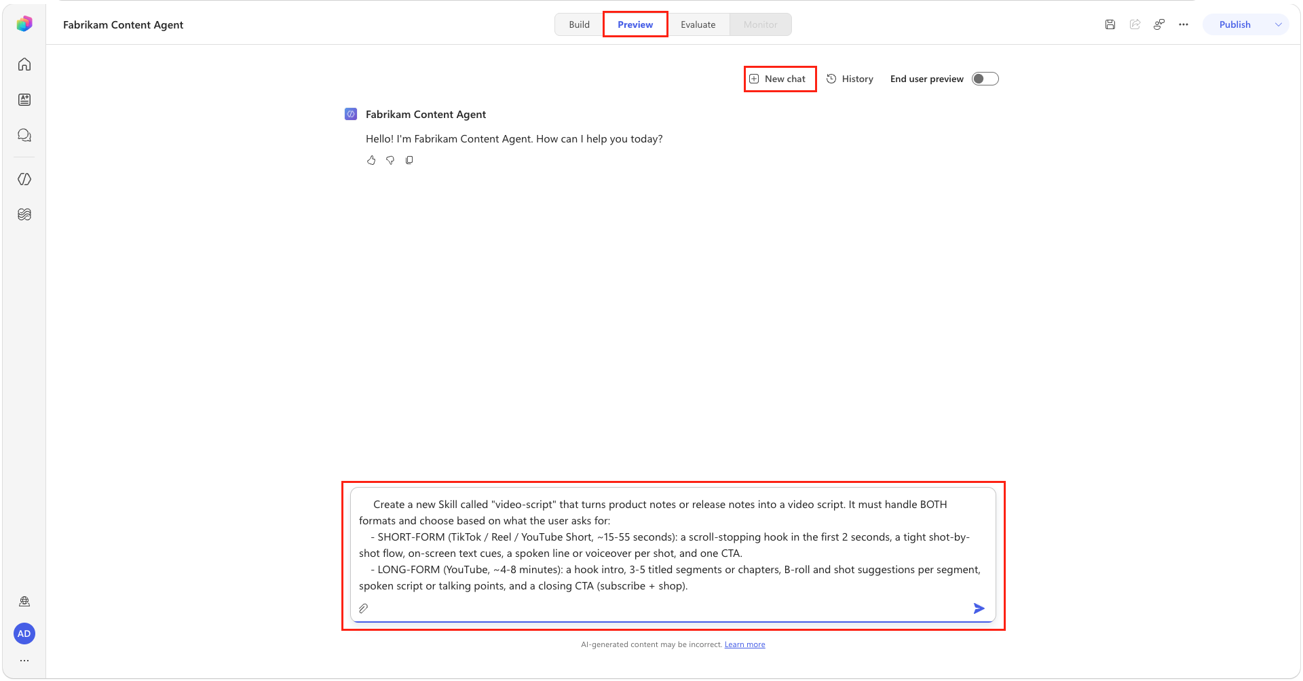Image resolution: width=1303 pixels, height=681 pixels.
Task: Click the colorful app logo in the sidebar
Action: (24, 24)
